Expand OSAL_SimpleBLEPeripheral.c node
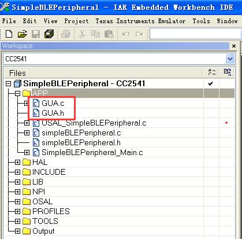Image resolution: width=242 pixels, height=239 pixels. (27, 123)
